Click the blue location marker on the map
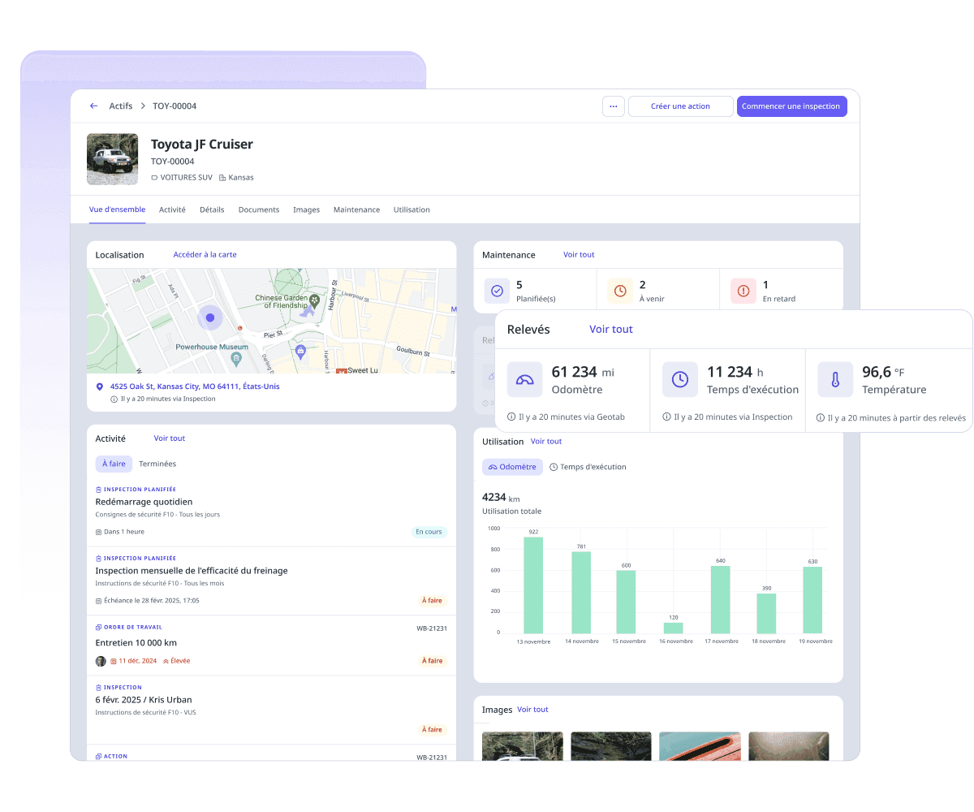The height and width of the screenshot is (812, 974). pos(210,317)
